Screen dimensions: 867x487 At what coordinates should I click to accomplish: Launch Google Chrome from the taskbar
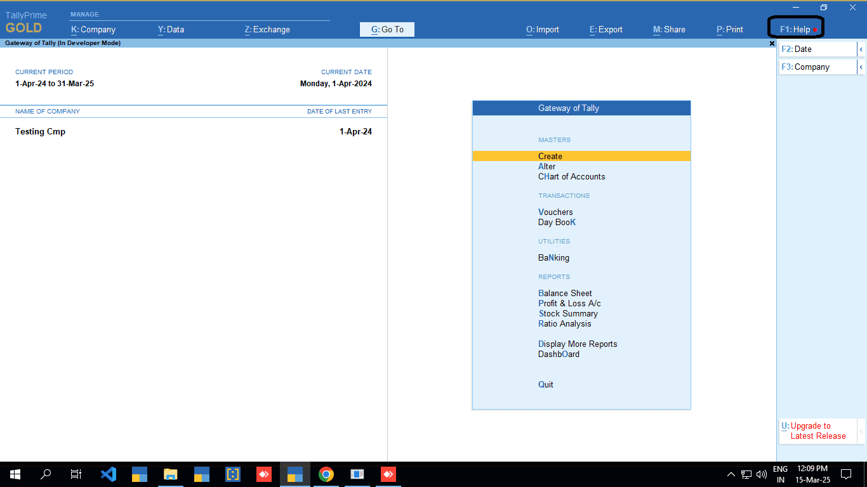point(326,474)
